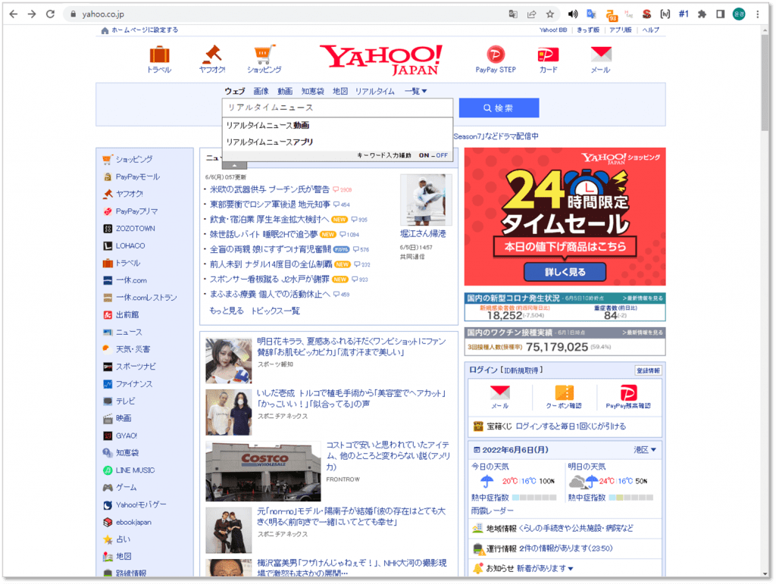776x584 pixels.
Task: Change region with 港区 dropdown
Action: tap(645, 449)
